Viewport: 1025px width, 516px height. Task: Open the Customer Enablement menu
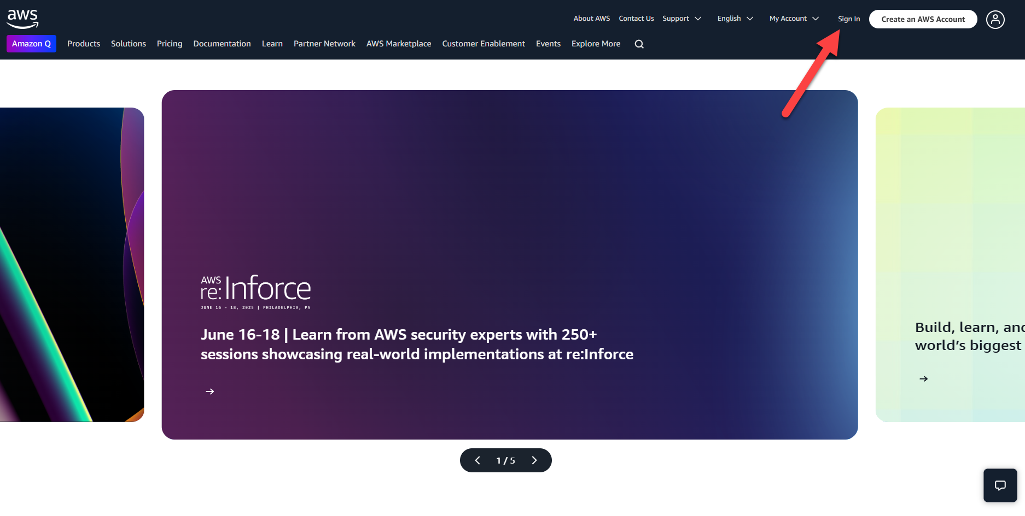point(484,44)
